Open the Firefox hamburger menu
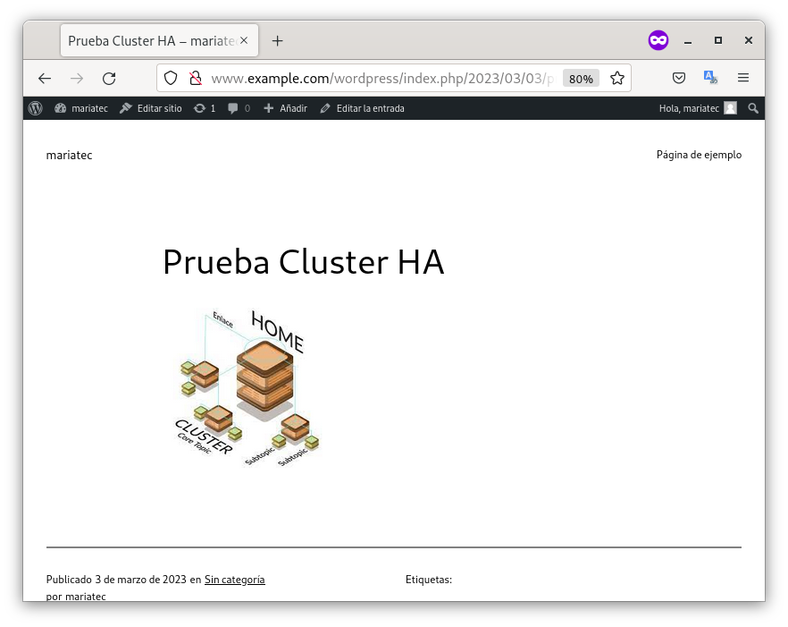The width and height of the screenshot is (788, 627). (x=743, y=79)
